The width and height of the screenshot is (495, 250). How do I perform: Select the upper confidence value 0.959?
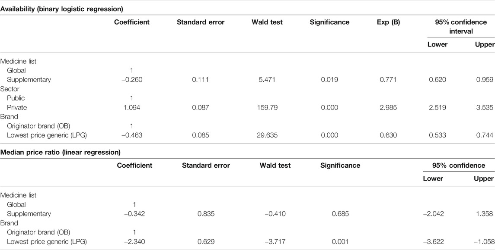(485, 80)
